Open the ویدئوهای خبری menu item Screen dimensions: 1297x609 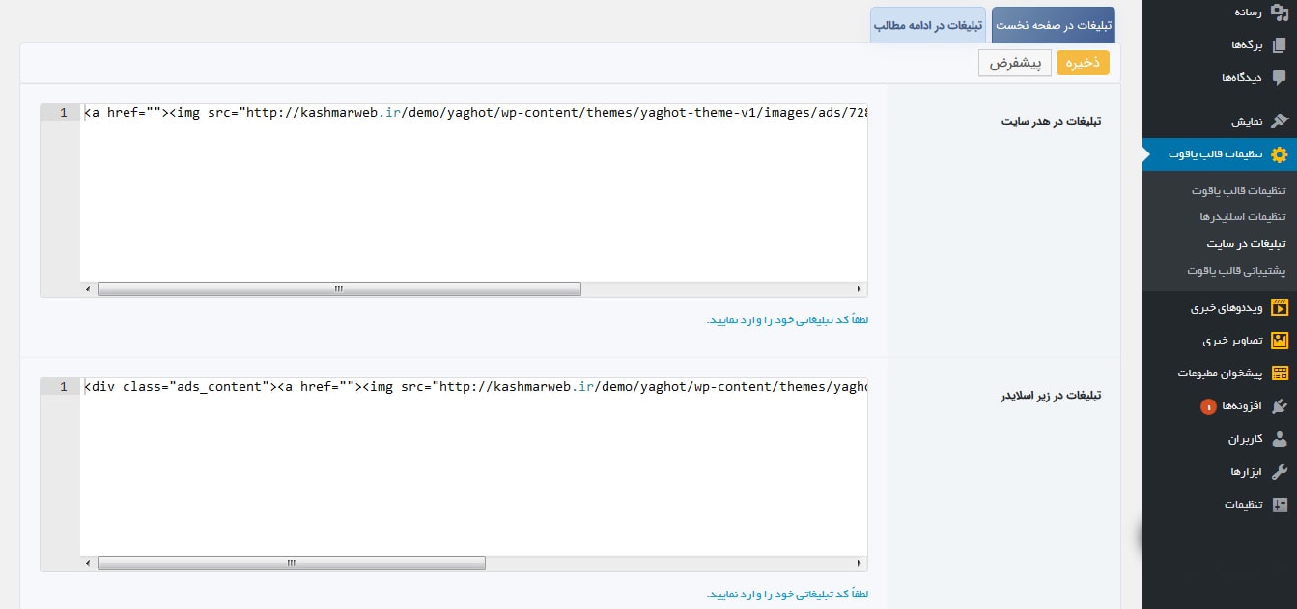click(1220, 308)
